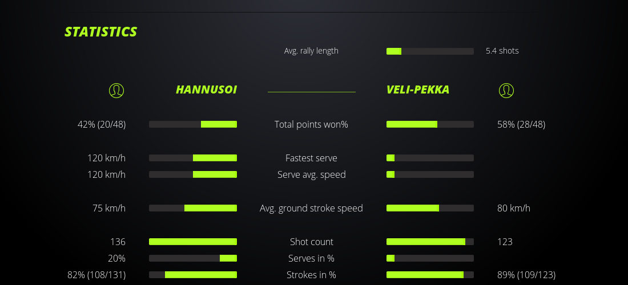Click Hannusoi's Strokes in % bar

(193, 275)
